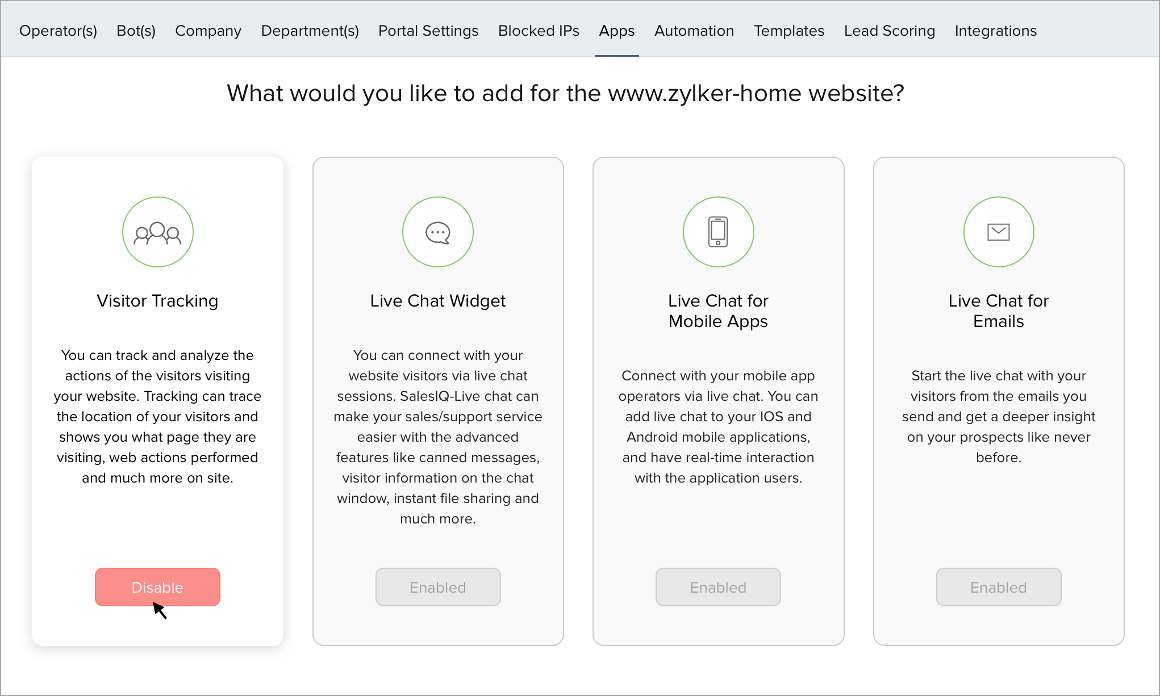Open the Operator(s) settings
1160x696 pixels.
click(58, 31)
